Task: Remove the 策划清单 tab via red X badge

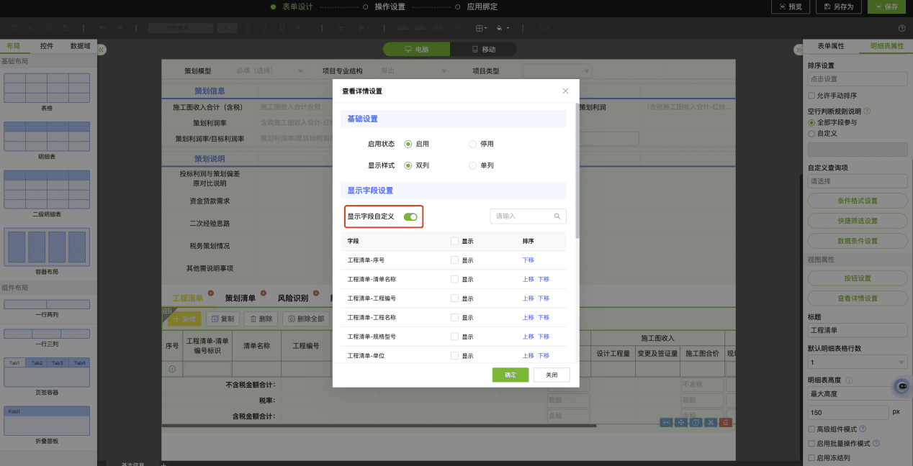Action: pos(264,293)
